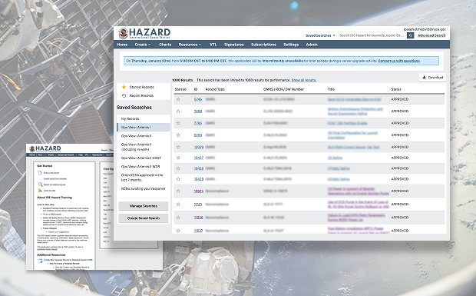Star the record with ID 16427
Image resolution: width=476 pixels, height=296 pixels.
point(178,158)
